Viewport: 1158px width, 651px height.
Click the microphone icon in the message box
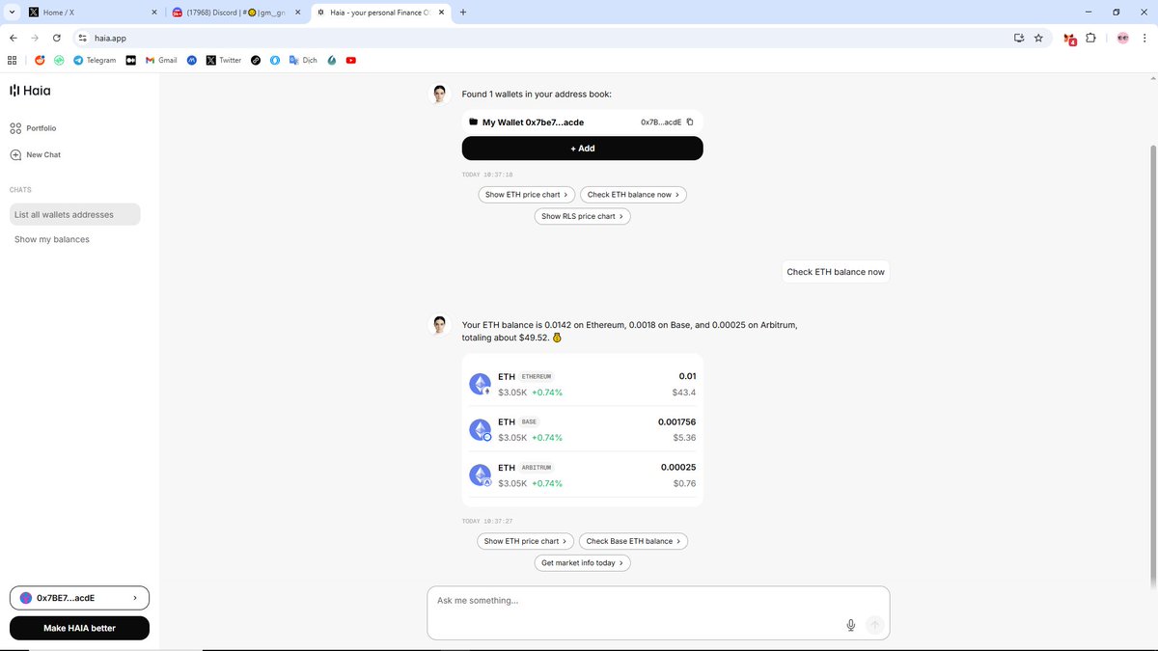coord(850,624)
